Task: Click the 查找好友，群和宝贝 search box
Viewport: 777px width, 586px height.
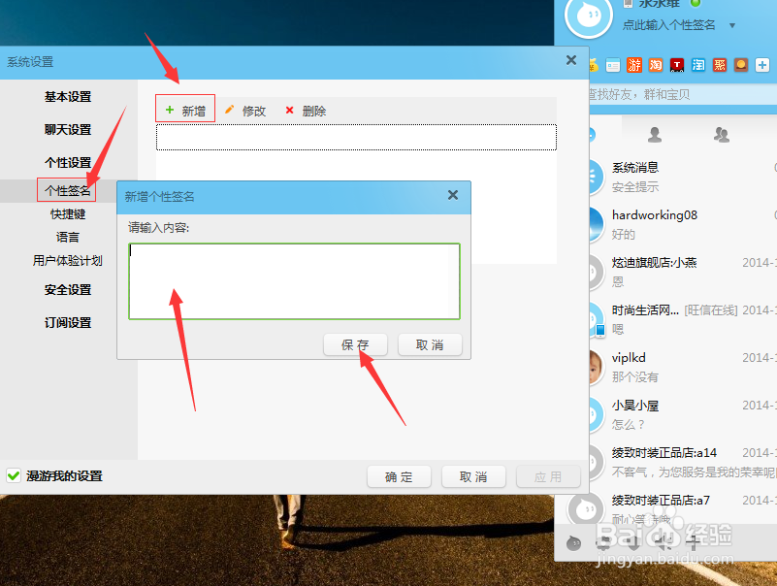Action: coord(682,94)
